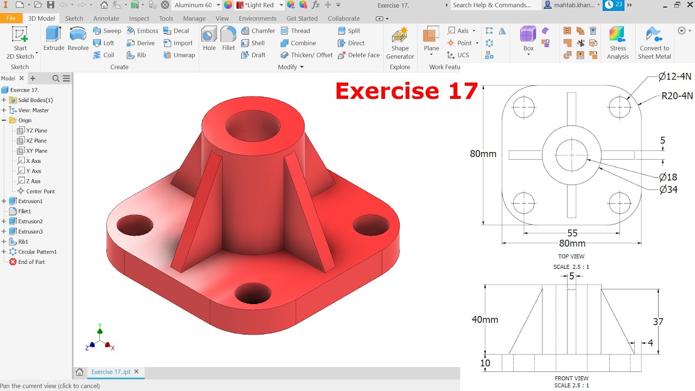Choose the Shell tool
The image size is (695, 391).
coord(253,43)
